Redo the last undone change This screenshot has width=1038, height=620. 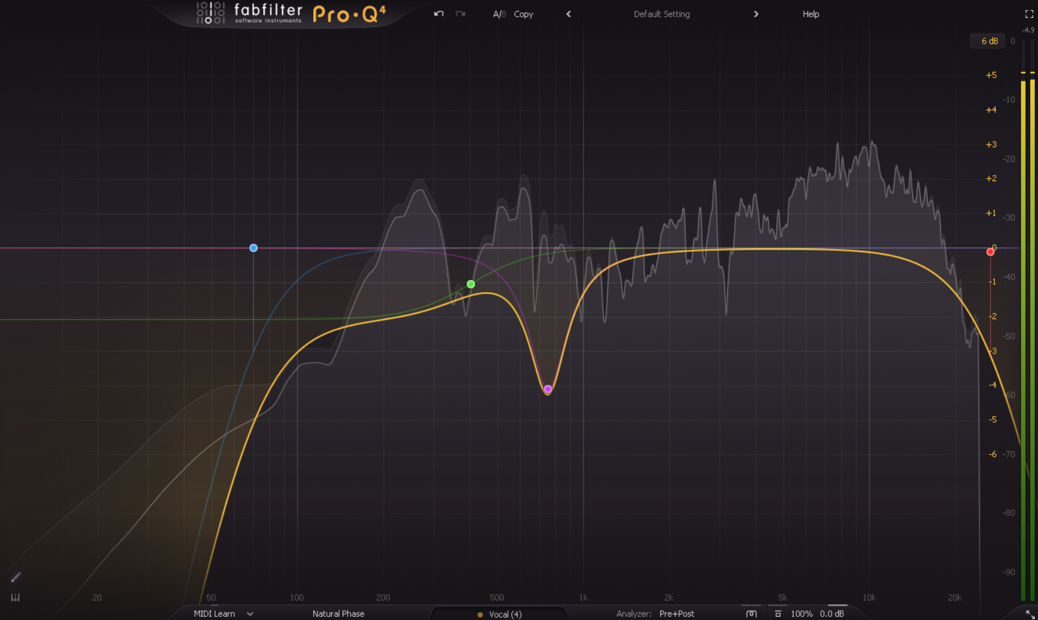460,14
